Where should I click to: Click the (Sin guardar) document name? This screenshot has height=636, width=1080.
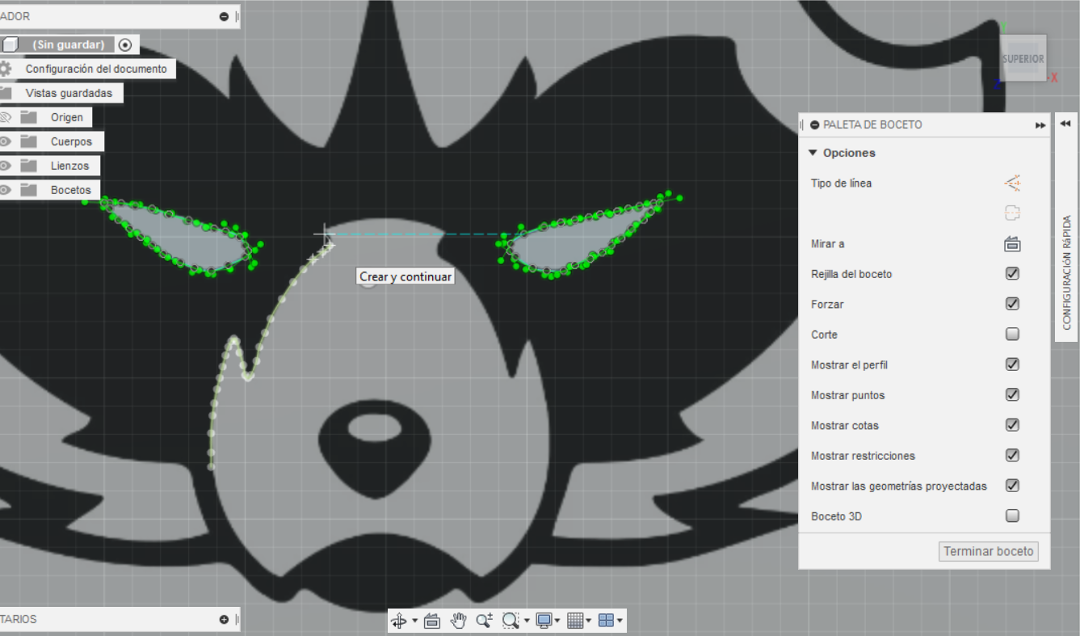[69, 44]
